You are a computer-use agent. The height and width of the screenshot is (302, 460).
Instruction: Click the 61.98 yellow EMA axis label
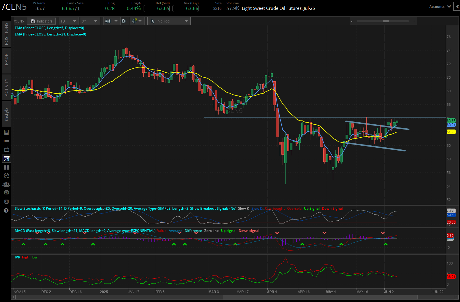pyautogui.click(x=451, y=132)
